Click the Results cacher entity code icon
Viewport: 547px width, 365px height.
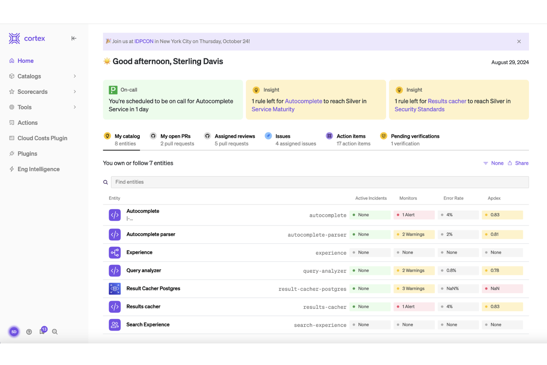tap(115, 307)
